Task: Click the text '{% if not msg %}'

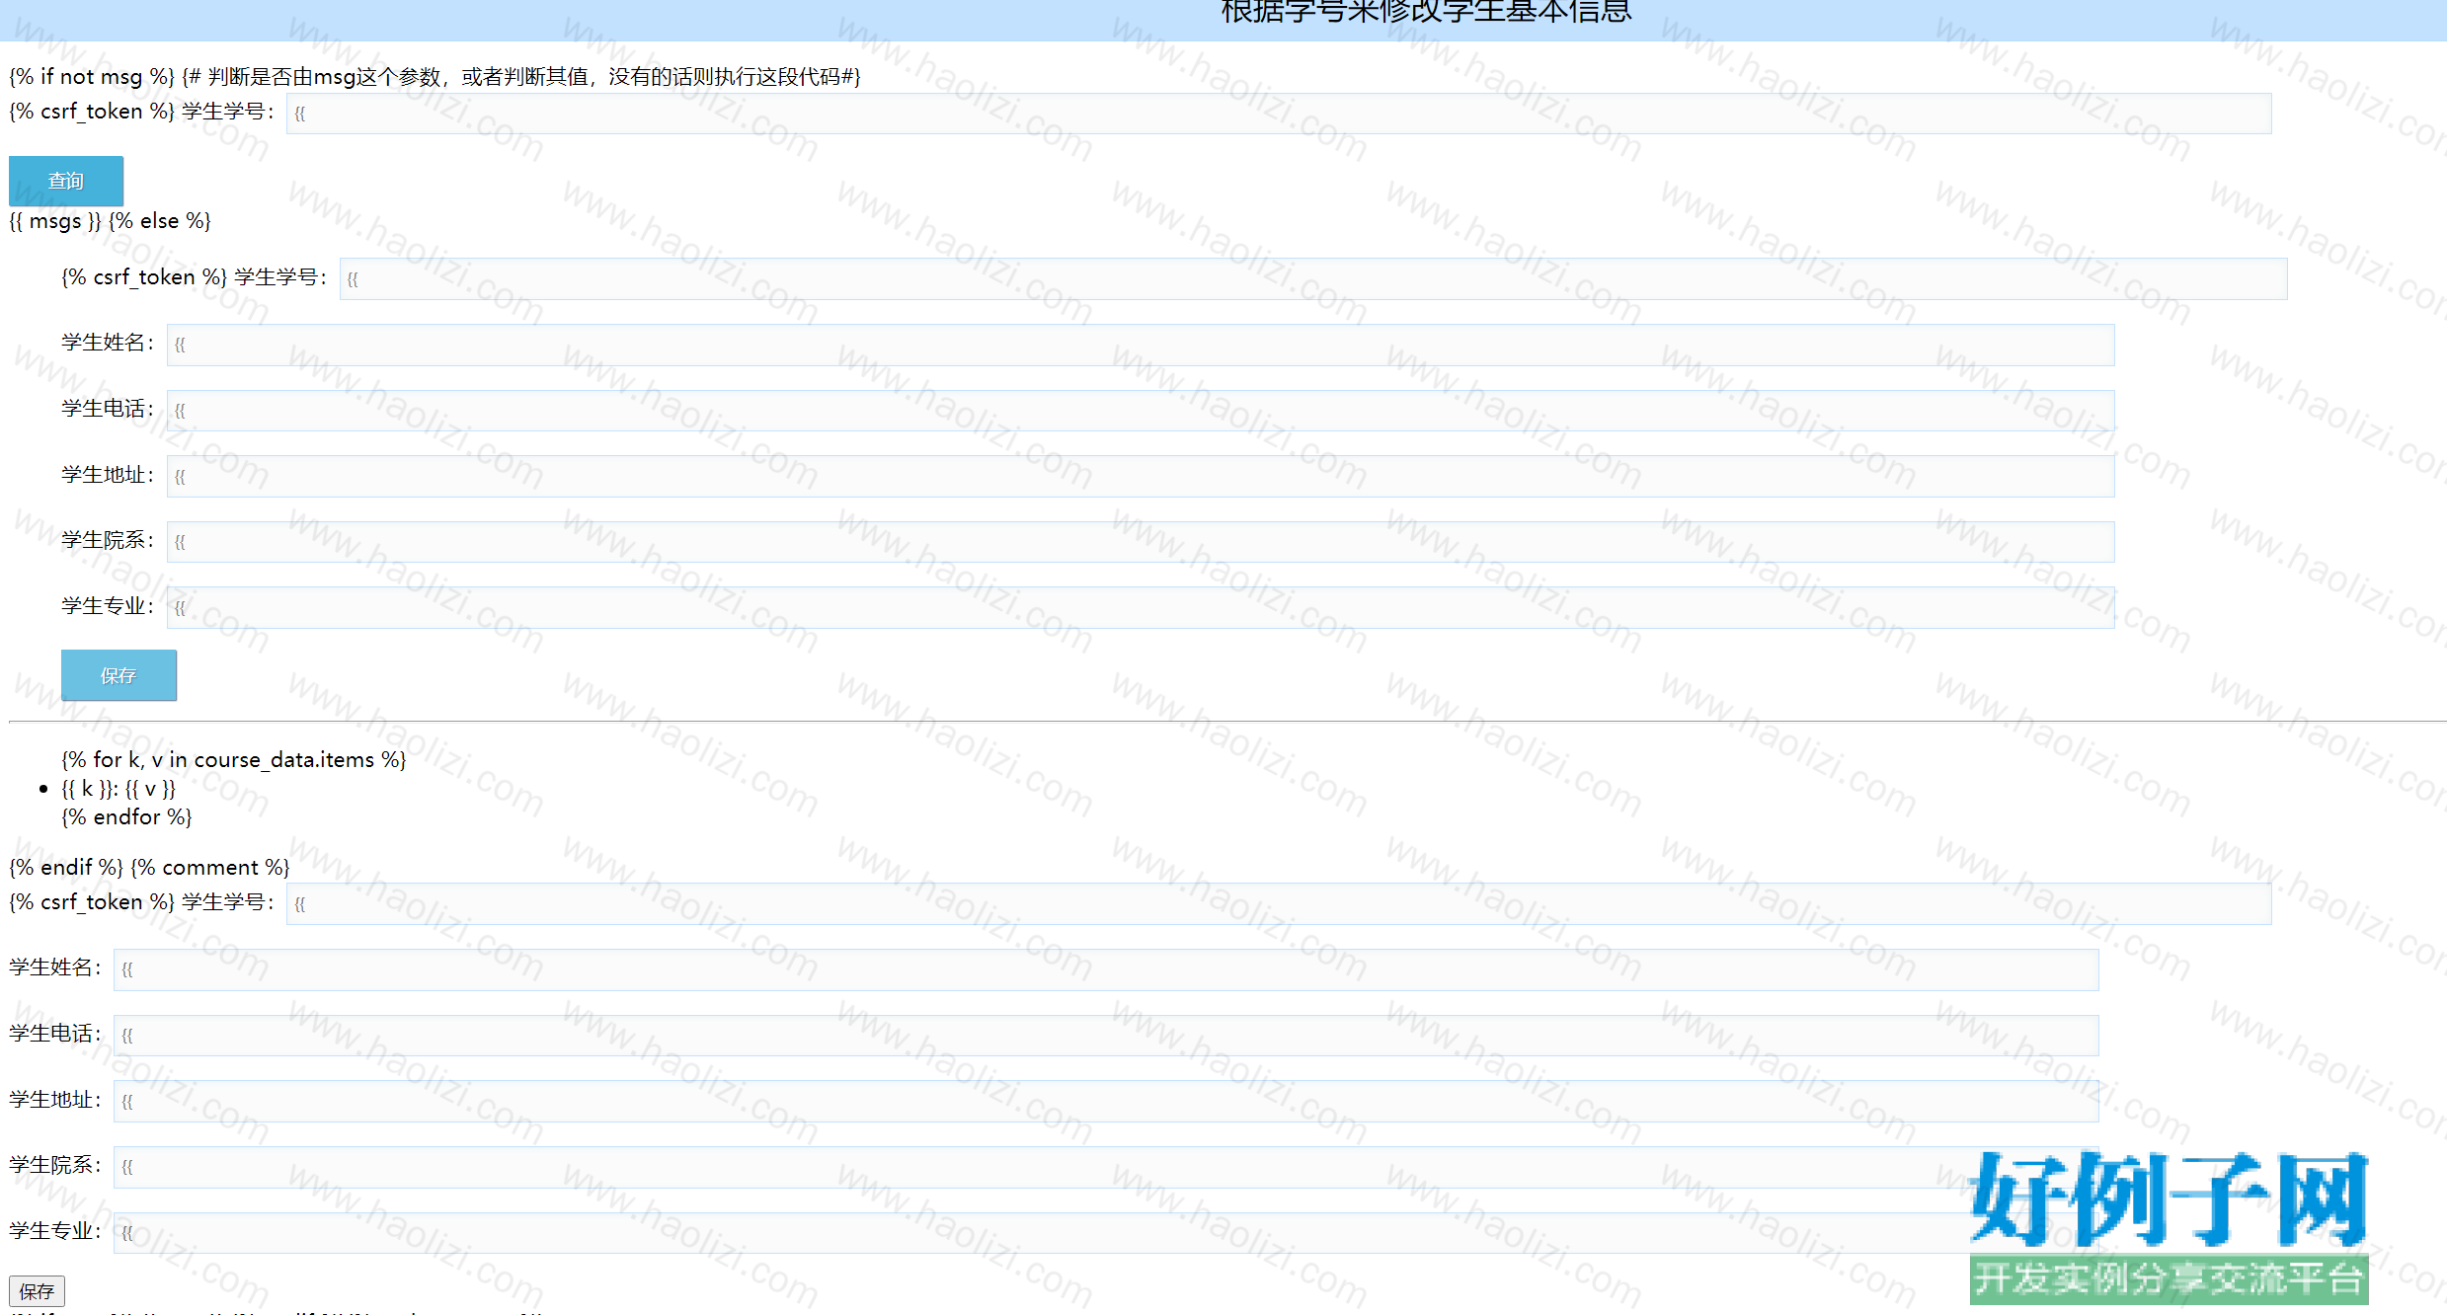Action: coord(92,76)
